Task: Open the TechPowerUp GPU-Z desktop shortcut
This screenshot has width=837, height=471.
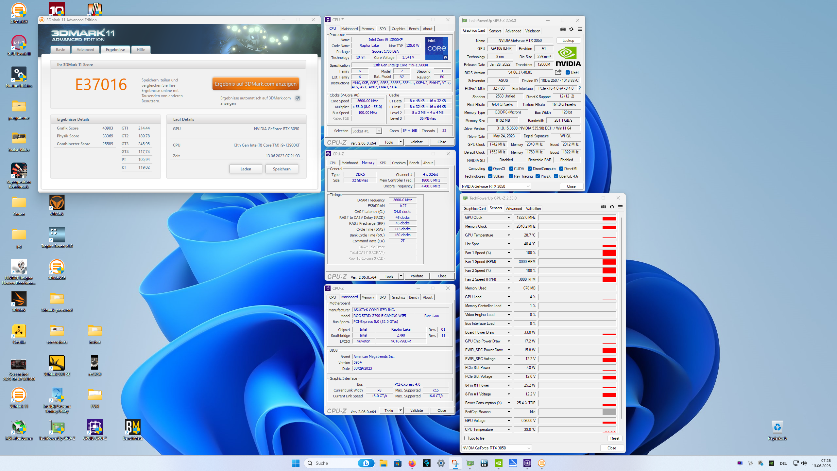Action: point(57,430)
